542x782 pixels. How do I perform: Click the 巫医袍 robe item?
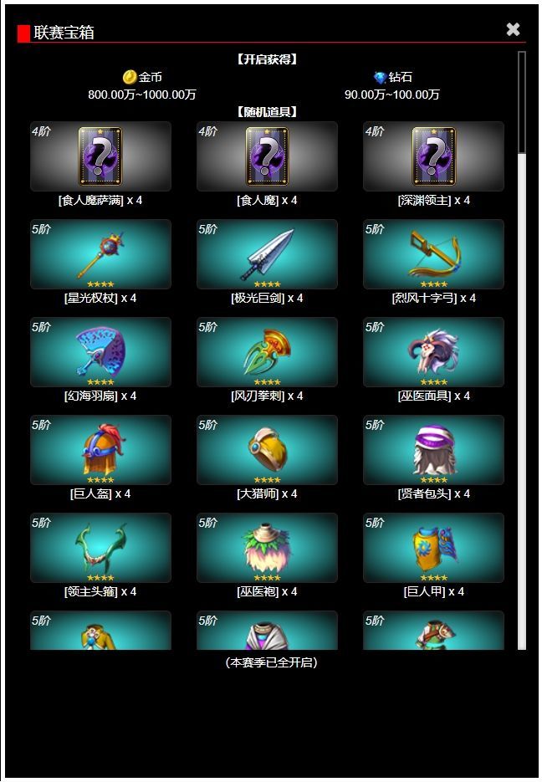[x=267, y=547]
